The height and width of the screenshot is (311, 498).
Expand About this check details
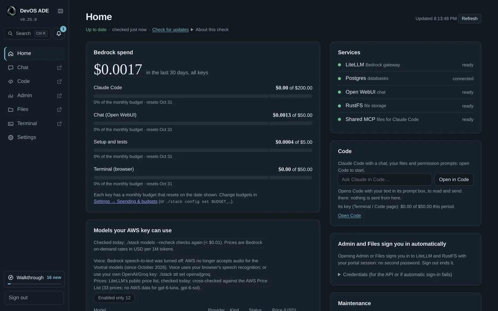point(210,30)
